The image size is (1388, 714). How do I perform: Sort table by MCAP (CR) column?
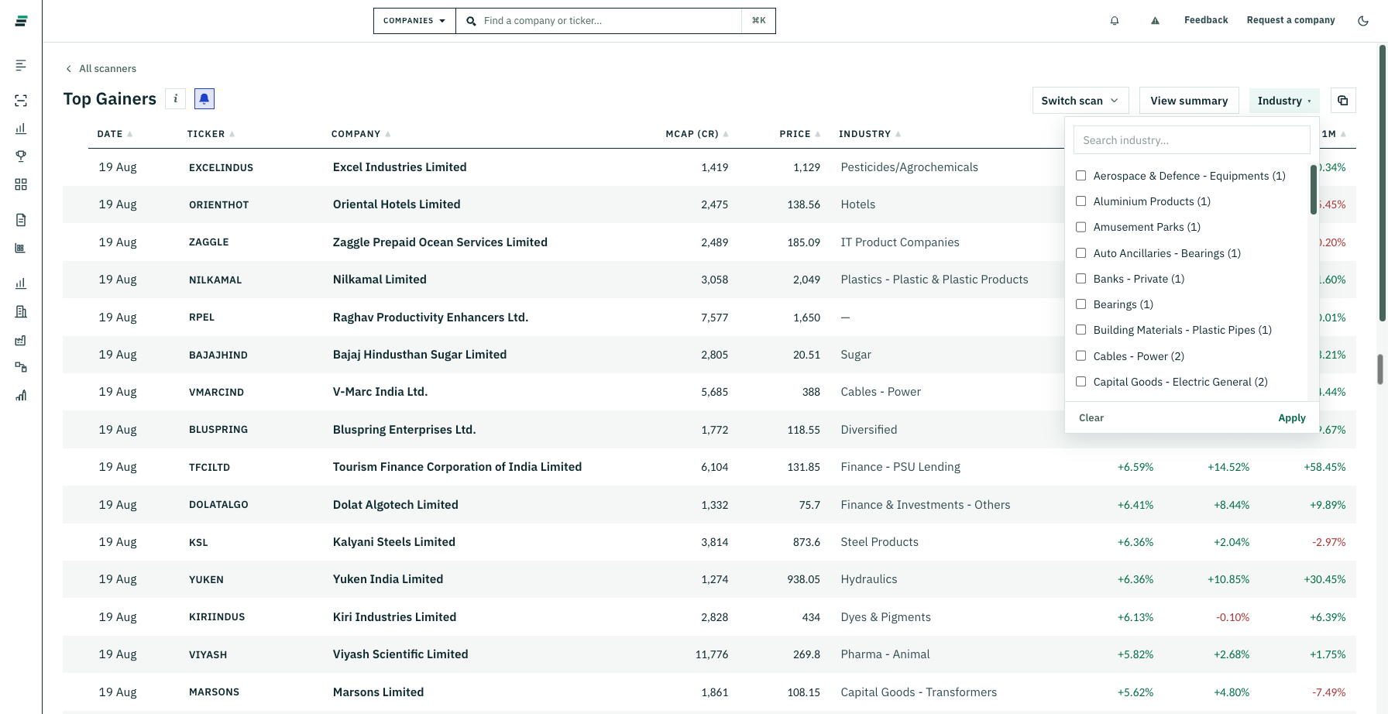[x=697, y=134]
